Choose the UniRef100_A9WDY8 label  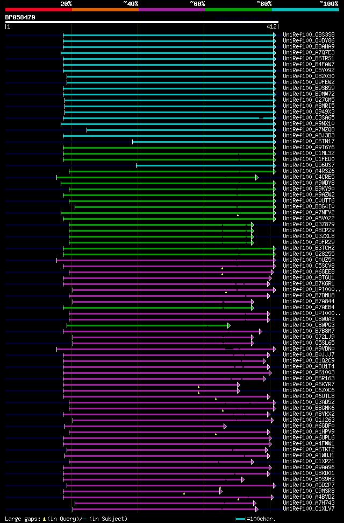click(x=309, y=183)
